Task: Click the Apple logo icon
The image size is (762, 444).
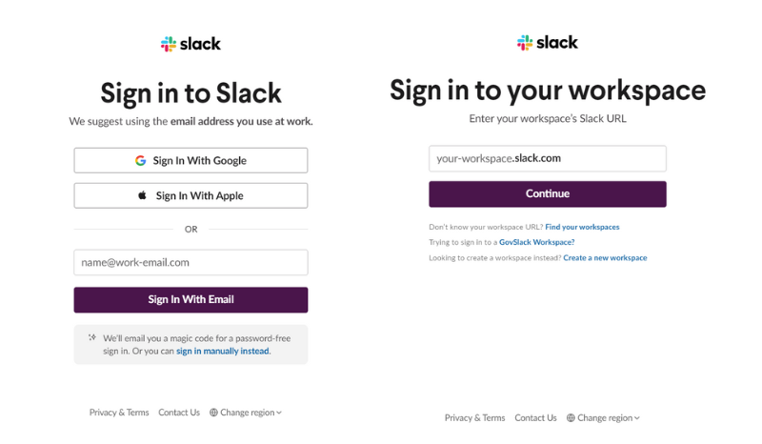Action: click(x=142, y=195)
